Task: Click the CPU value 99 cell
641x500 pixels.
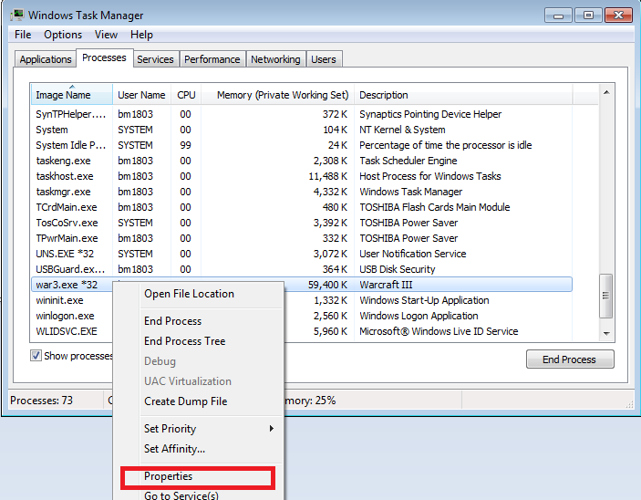Action: point(185,145)
